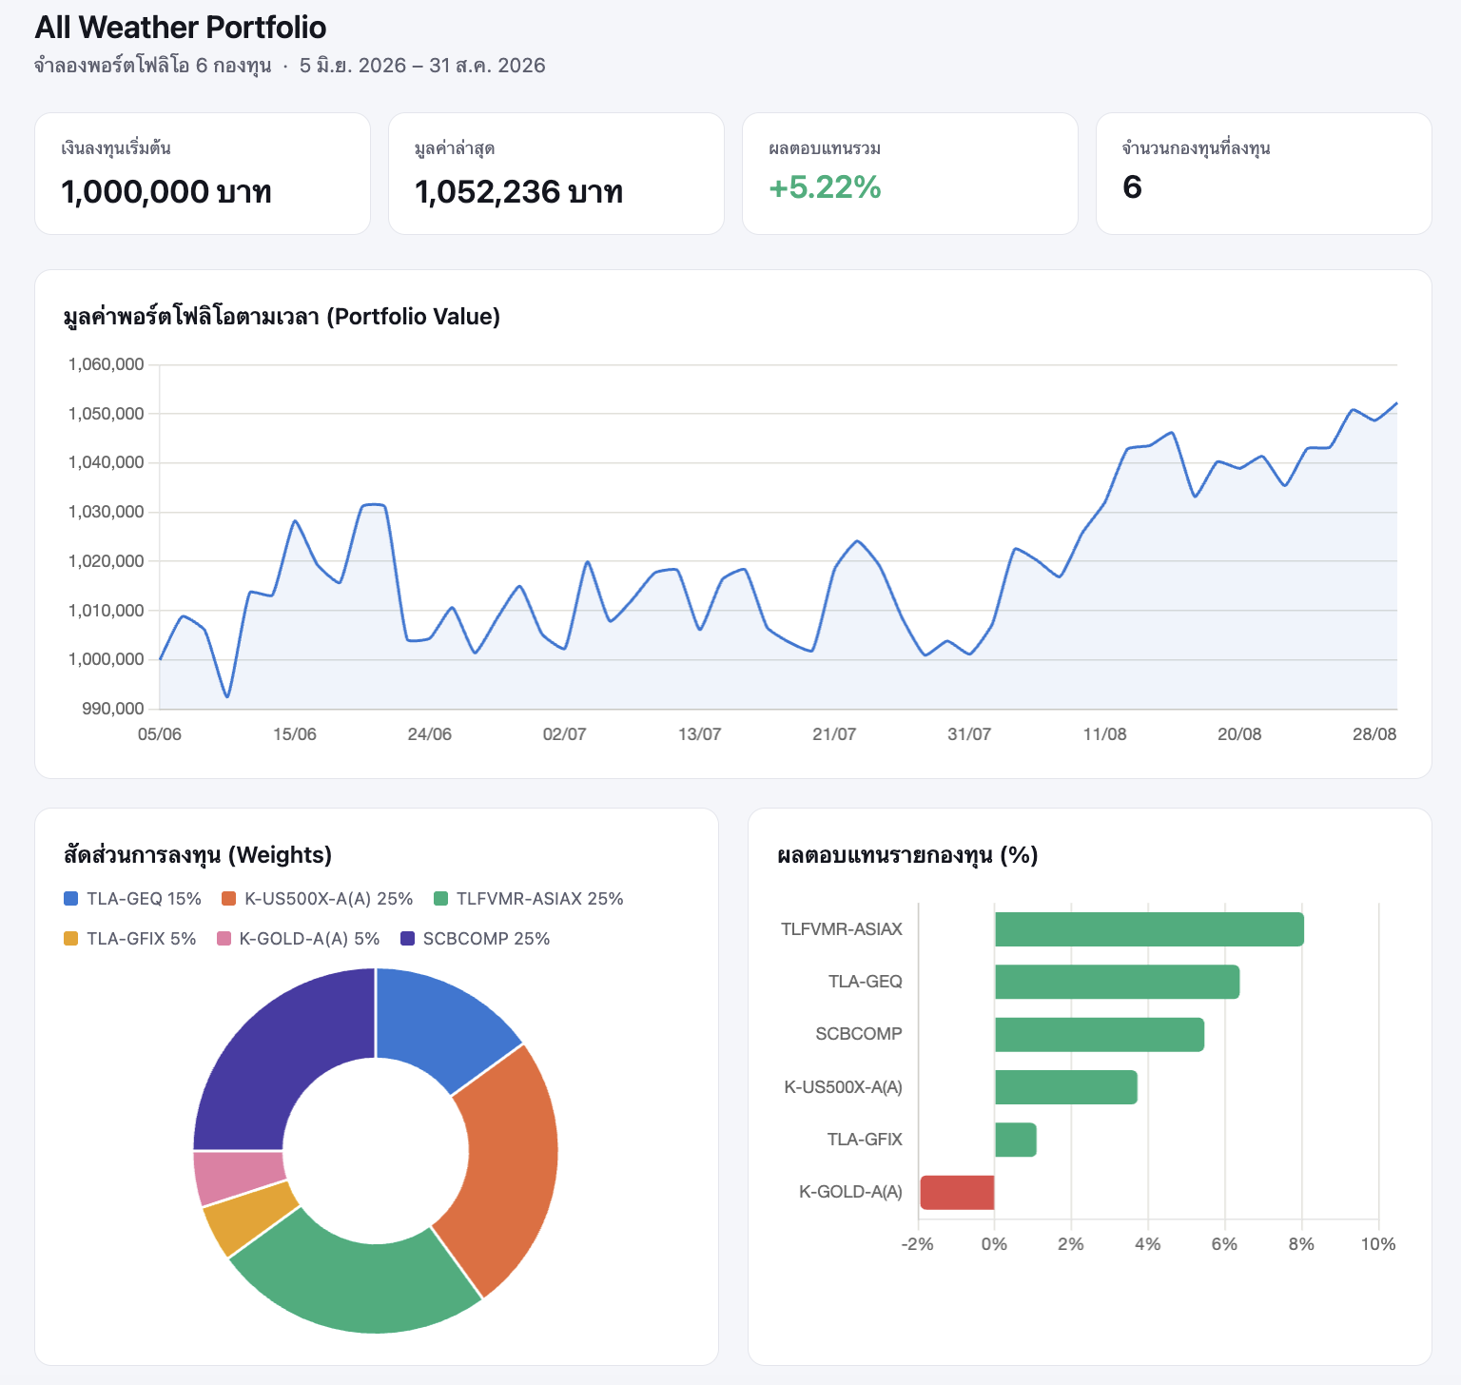Click the "10%" bar chart axis tick
1461x1385 pixels.
point(1378,1244)
